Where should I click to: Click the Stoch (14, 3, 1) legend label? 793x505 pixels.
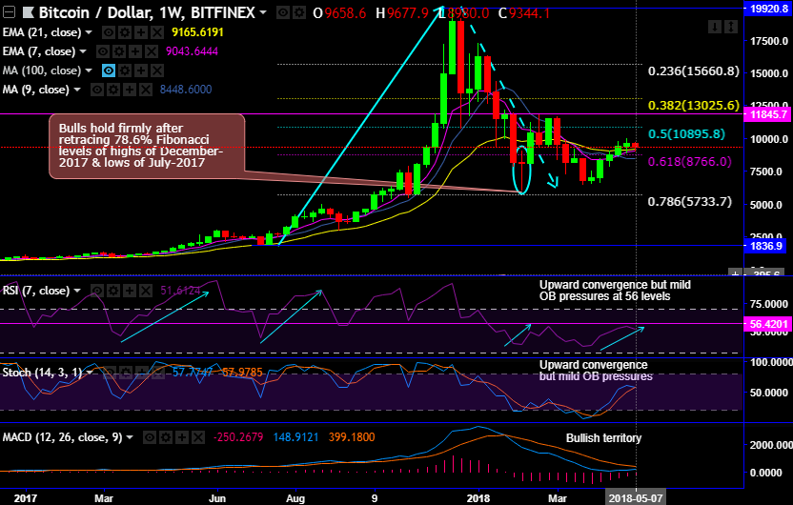42,374
